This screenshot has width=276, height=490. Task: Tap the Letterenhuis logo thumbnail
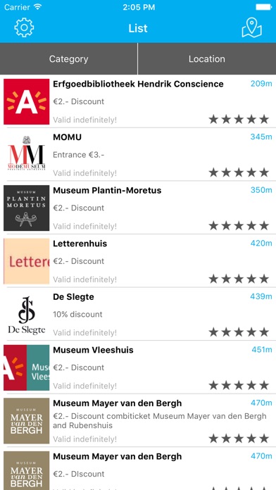click(x=27, y=261)
